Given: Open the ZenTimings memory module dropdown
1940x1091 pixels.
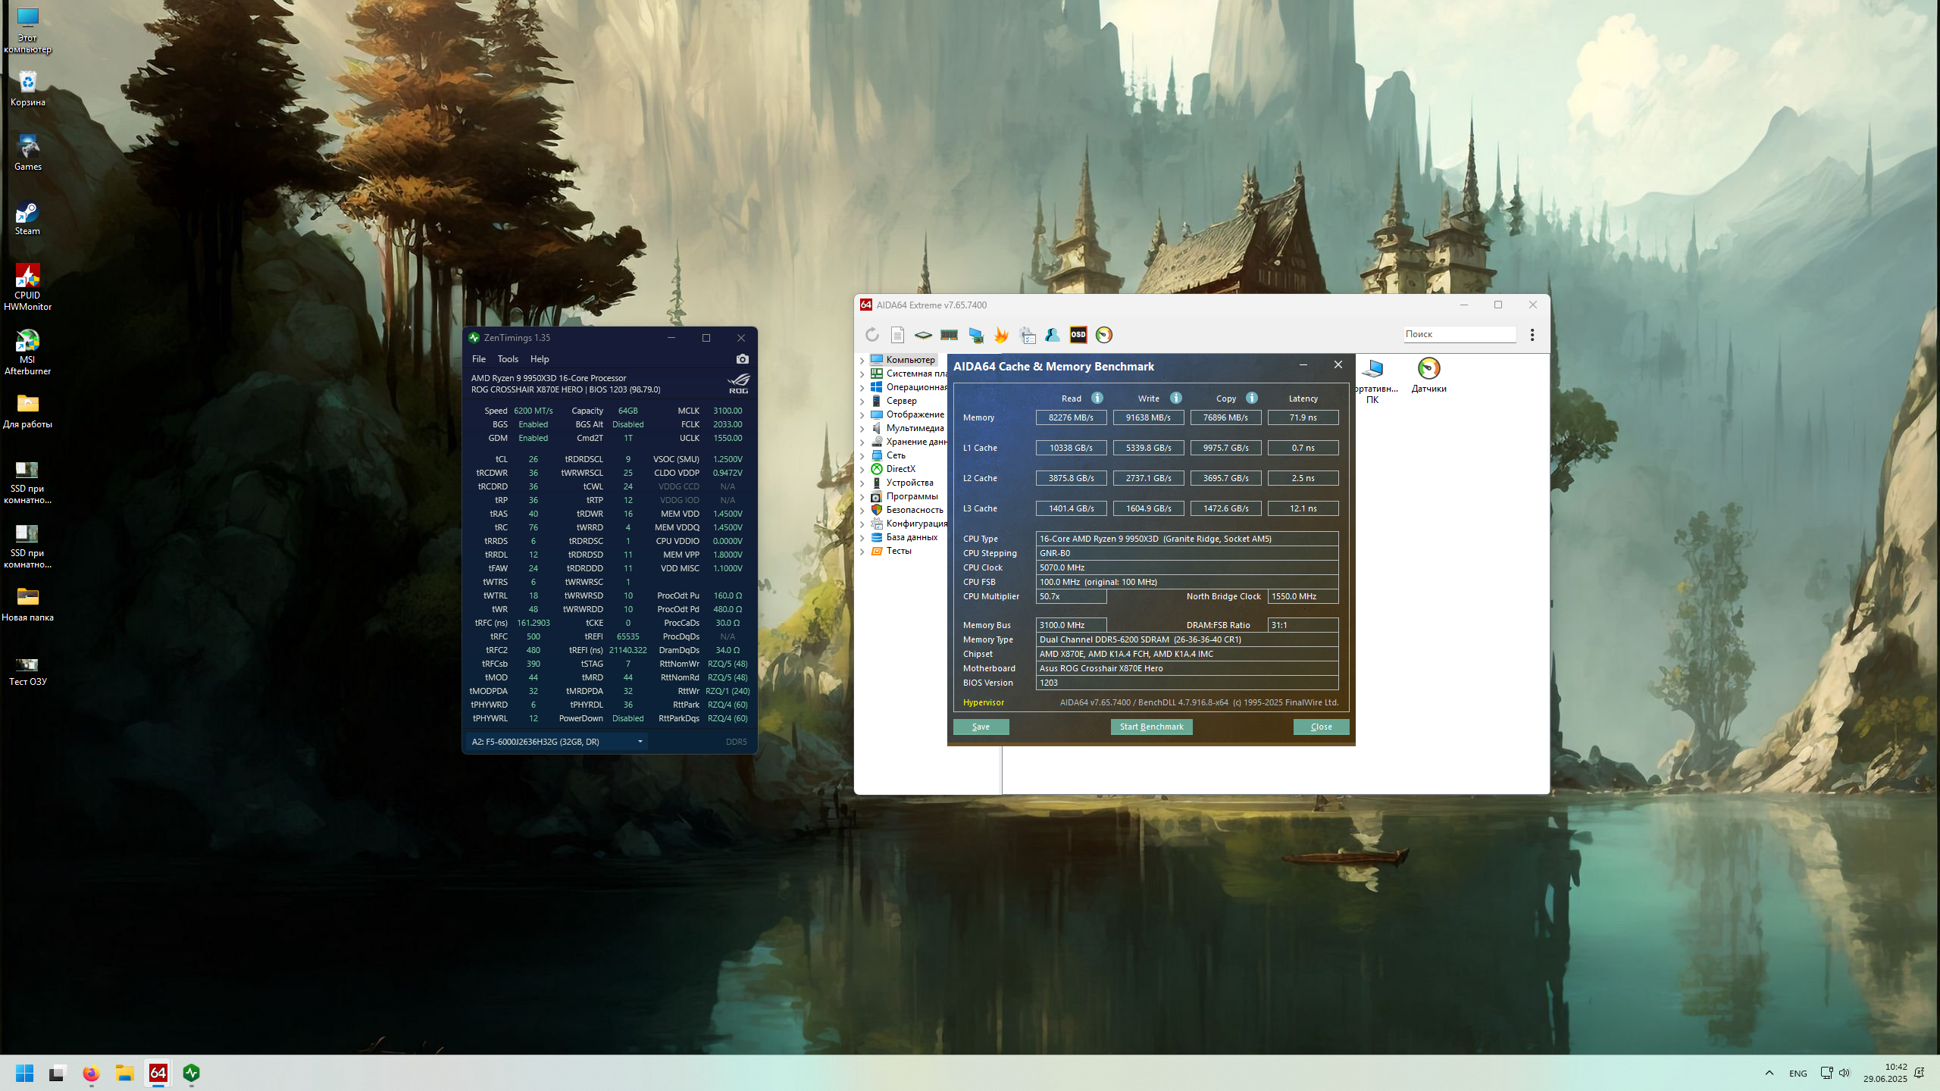Looking at the screenshot, I should coord(640,742).
